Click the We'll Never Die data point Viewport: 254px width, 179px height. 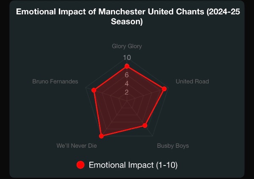pos(102,136)
